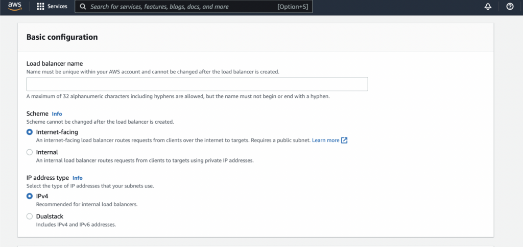
Task: Focus the services search field
Action: [x=194, y=7]
